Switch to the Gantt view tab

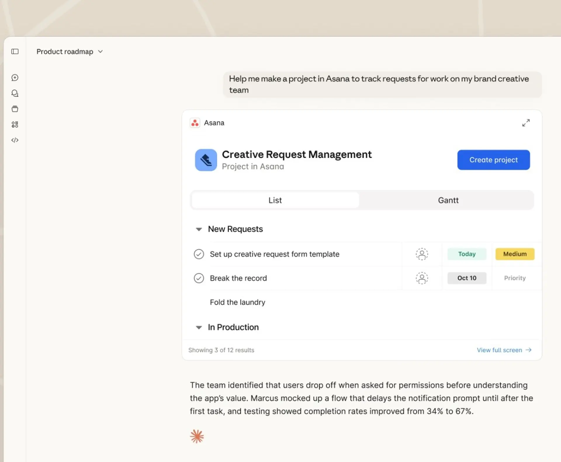(x=448, y=200)
